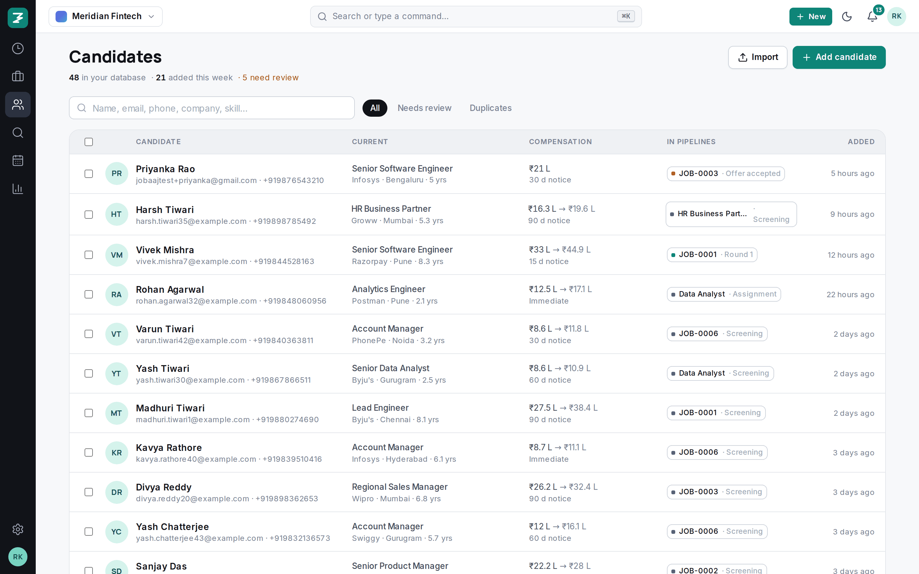This screenshot has width=919, height=574.
Task: Click the RK avatar at sidebar bottom
Action: (x=18, y=556)
